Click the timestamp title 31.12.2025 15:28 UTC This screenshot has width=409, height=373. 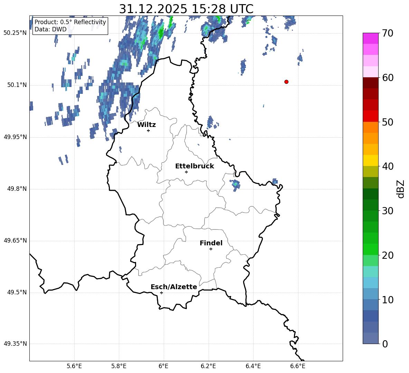pos(186,9)
